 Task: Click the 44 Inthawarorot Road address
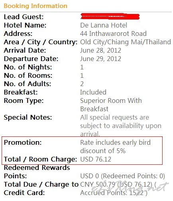tap(113, 33)
